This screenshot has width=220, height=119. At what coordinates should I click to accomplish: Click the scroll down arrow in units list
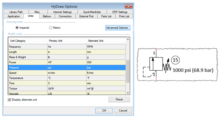click(128, 93)
